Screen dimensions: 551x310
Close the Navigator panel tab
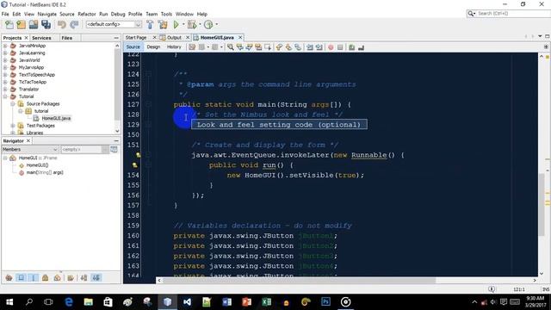tap(28, 141)
